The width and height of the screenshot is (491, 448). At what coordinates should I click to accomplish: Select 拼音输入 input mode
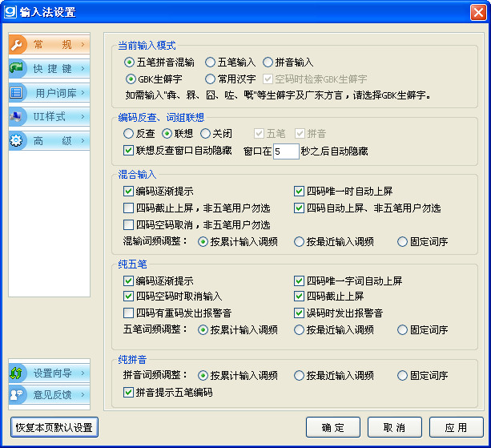(288, 63)
